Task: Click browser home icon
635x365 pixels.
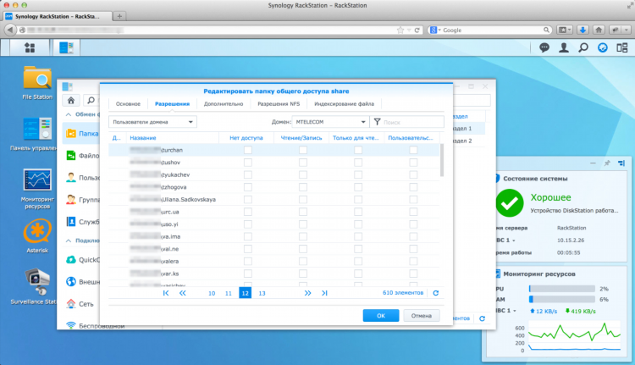Action: (x=599, y=30)
